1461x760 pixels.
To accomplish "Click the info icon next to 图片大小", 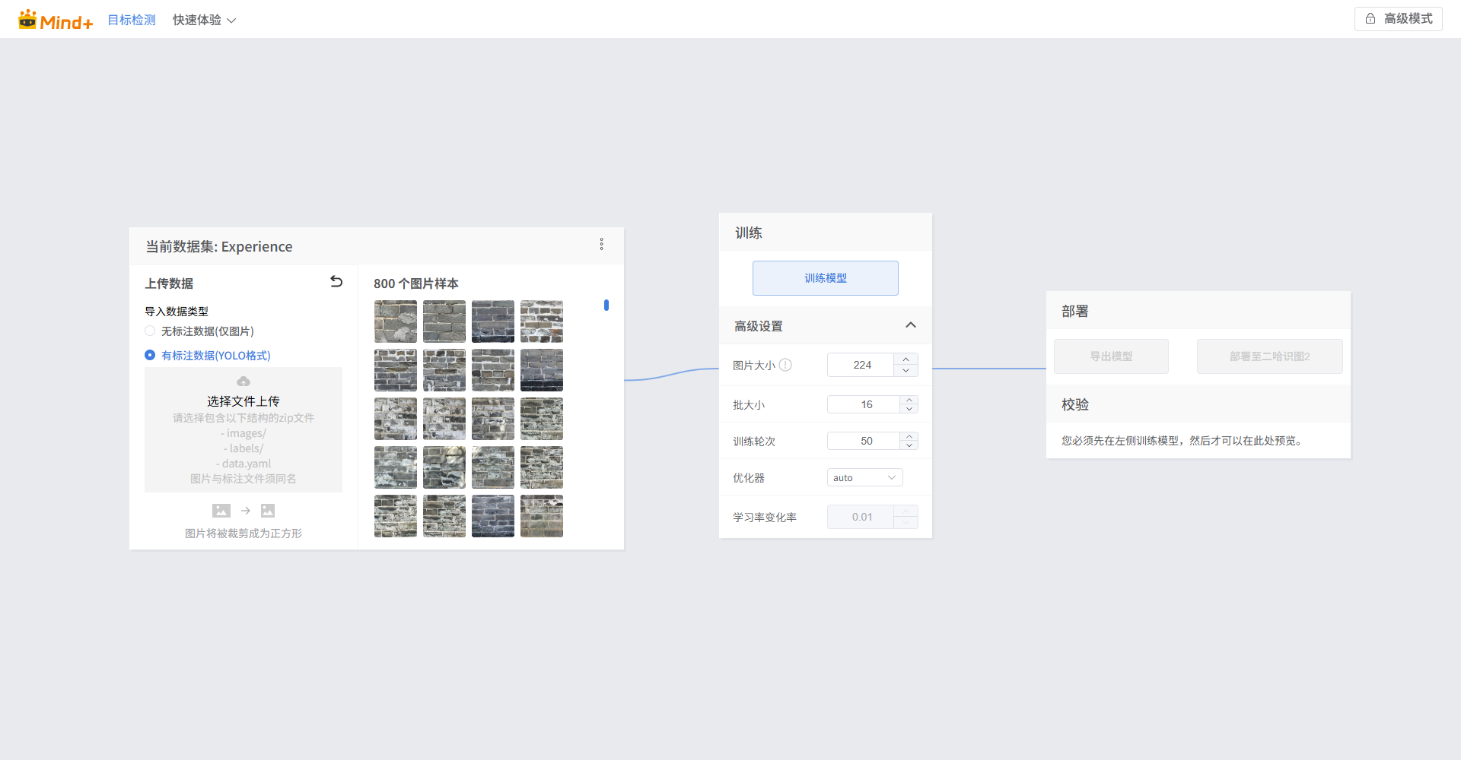I will pos(786,365).
